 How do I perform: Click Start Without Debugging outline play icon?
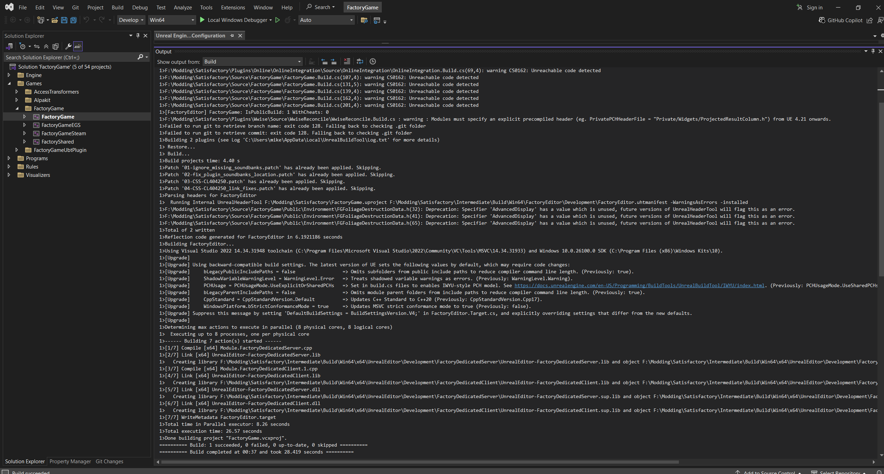tap(277, 20)
